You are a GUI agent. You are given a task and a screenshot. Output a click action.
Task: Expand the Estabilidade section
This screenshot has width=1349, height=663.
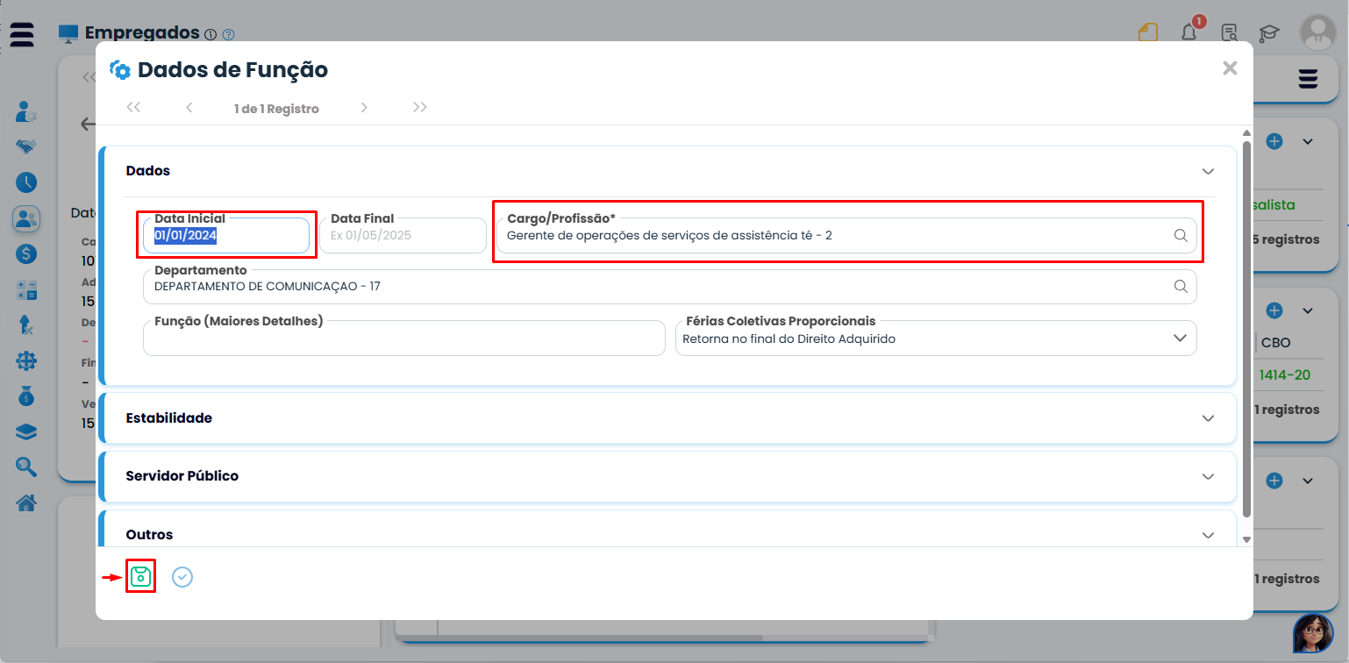pyautogui.click(x=1208, y=418)
